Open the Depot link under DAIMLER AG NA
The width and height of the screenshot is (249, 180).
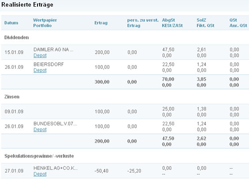[40, 56]
